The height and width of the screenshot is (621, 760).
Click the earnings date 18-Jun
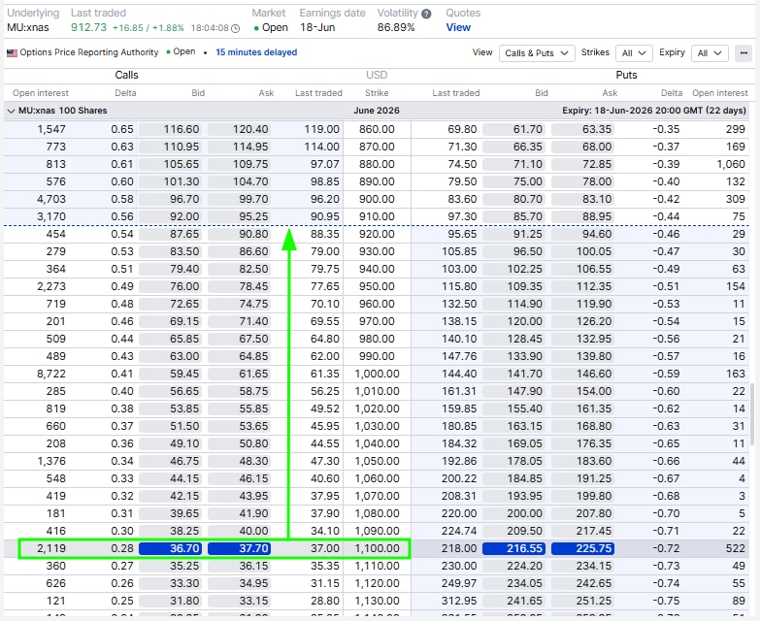tap(317, 27)
